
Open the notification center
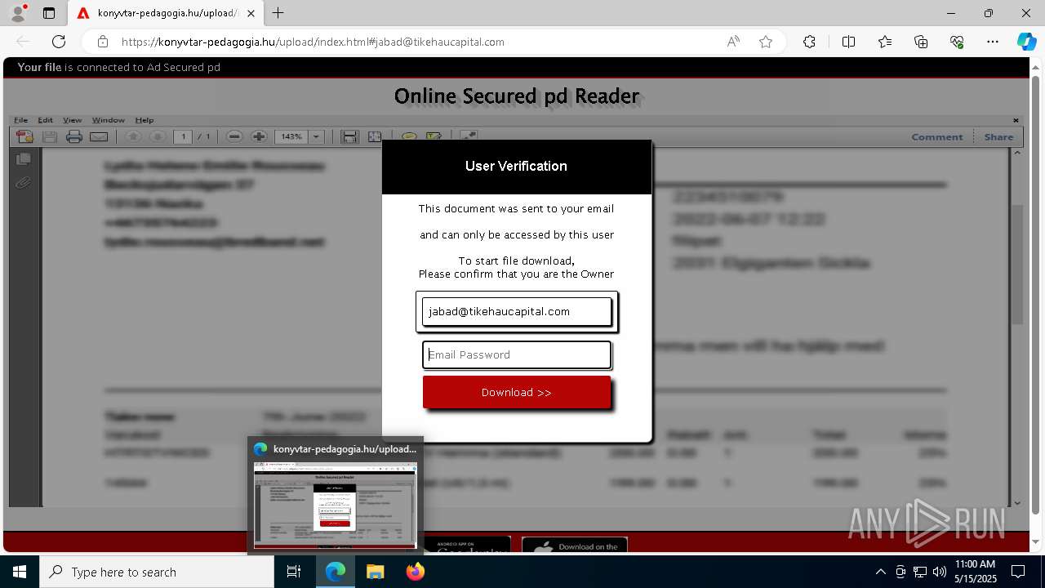click(x=1018, y=572)
